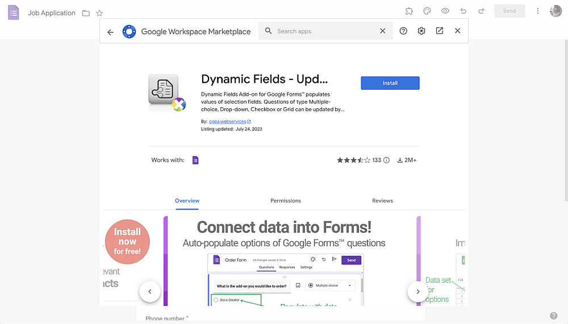Install the Dynamic Fields add-on
The image size is (568, 324).
[x=390, y=83]
